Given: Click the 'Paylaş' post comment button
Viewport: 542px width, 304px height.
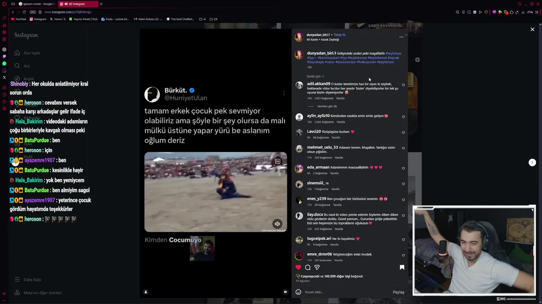Looking at the screenshot, I should [x=398, y=292].
